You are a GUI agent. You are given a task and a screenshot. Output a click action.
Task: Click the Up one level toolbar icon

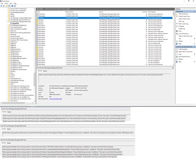(7, 6)
